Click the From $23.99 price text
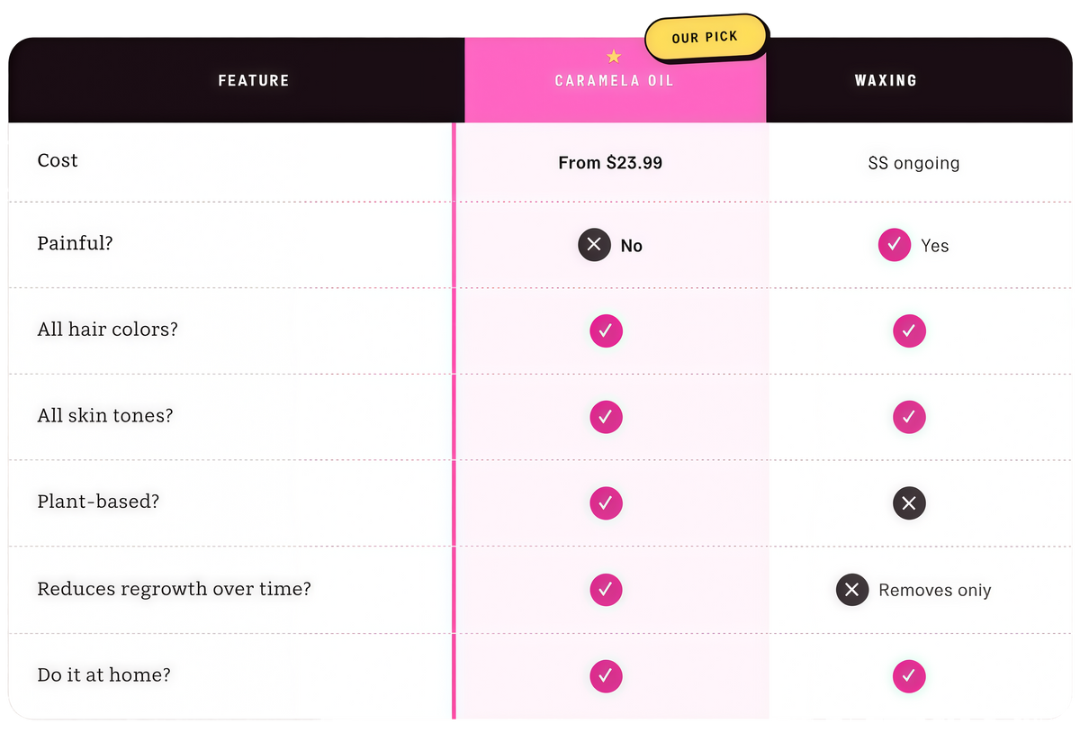The image size is (1080, 733). [610, 163]
